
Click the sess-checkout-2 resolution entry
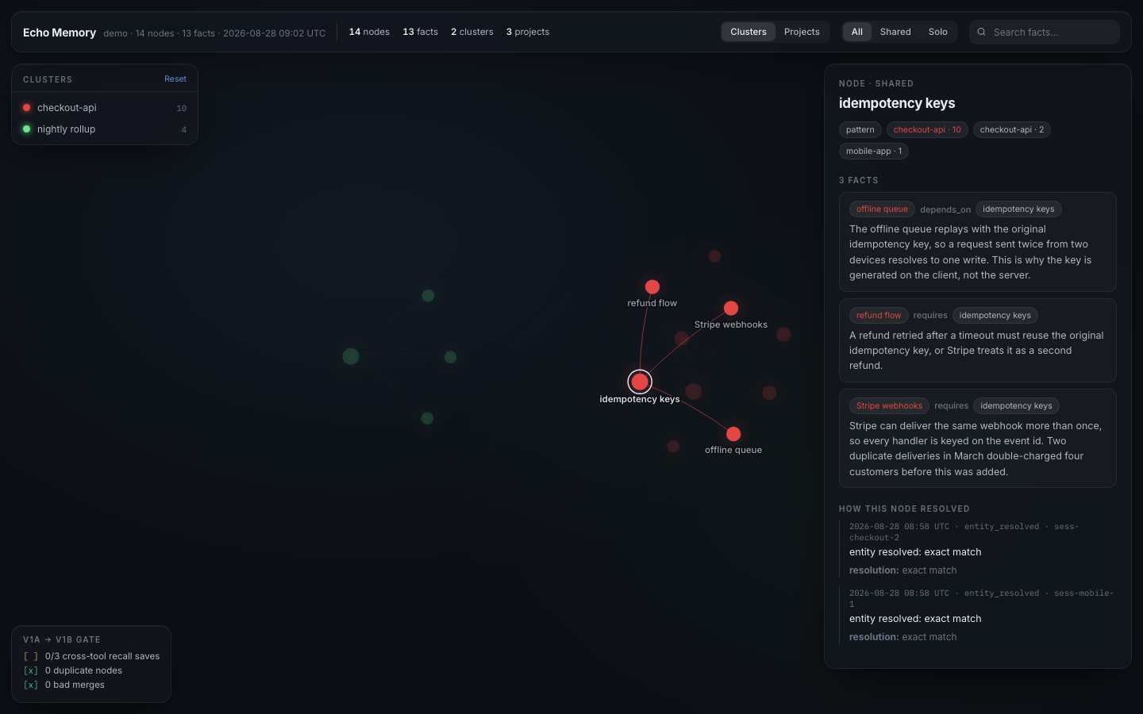[x=978, y=548]
